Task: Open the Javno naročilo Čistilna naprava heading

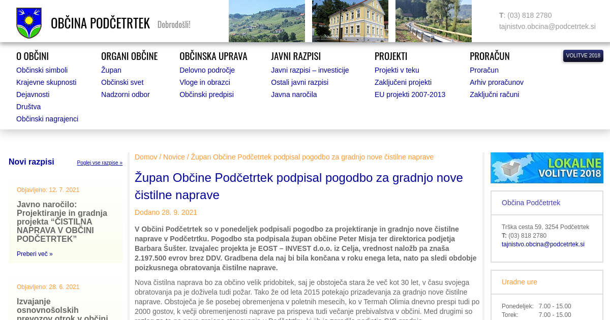Action: coord(62,221)
